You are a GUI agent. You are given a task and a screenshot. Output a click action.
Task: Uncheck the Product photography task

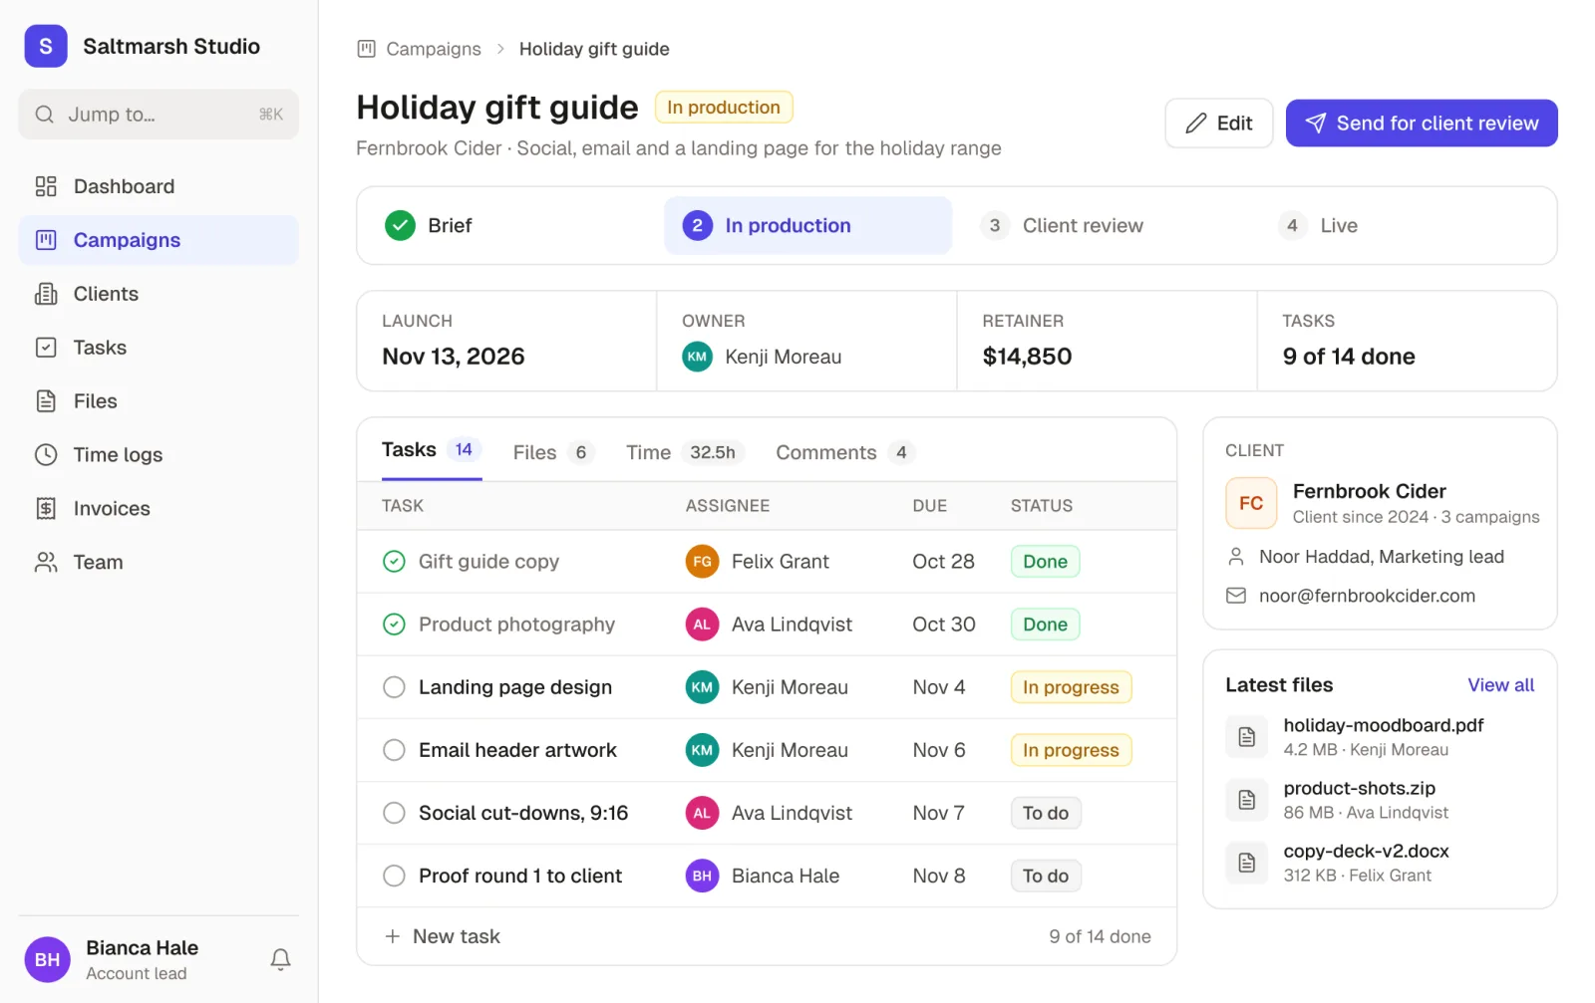coord(394,625)
